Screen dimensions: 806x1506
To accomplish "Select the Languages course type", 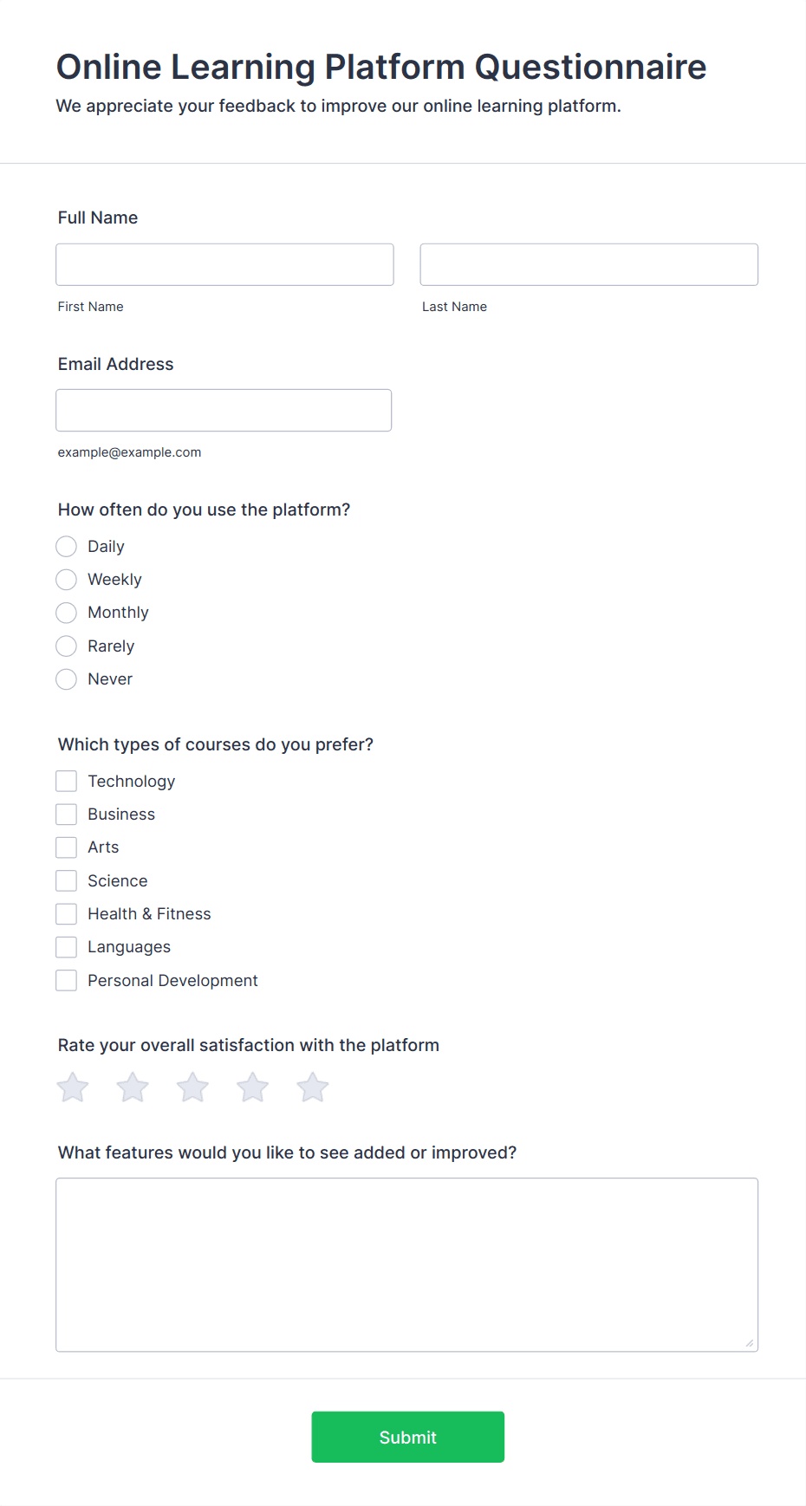I will 66,946.
